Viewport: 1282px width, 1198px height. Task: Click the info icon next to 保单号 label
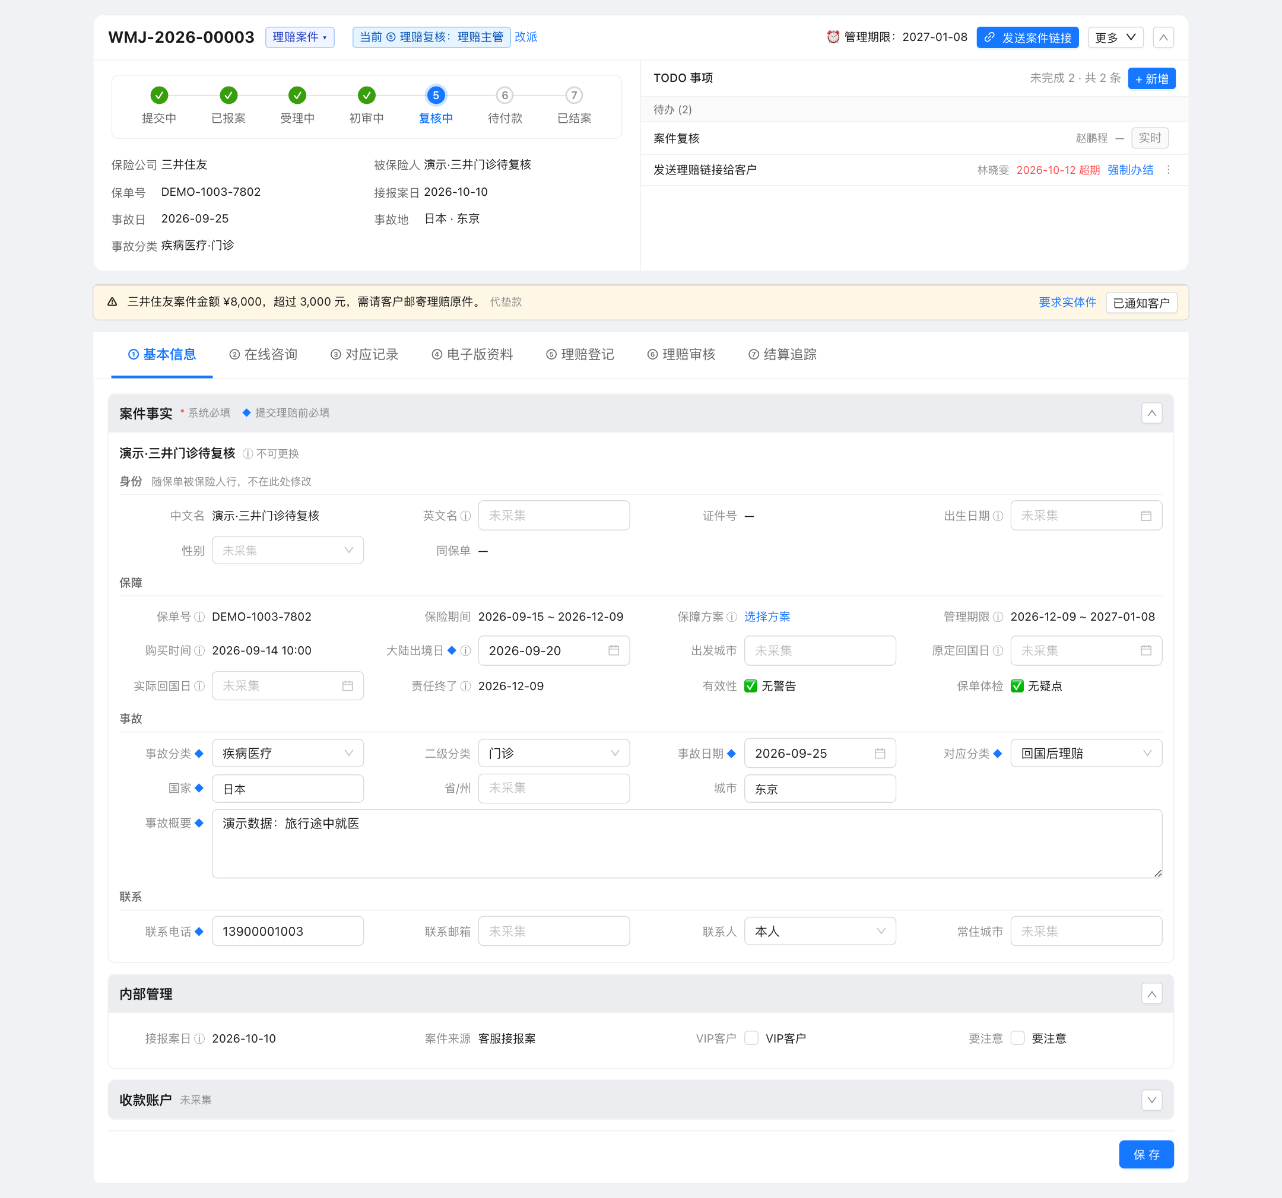[199, 617]
